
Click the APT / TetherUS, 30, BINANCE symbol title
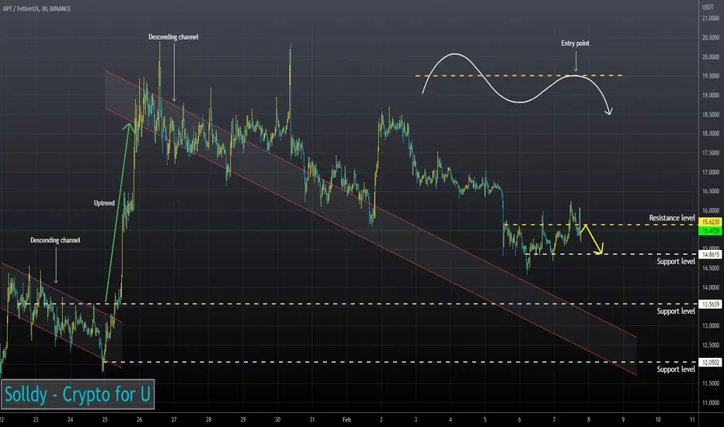pos(37,9)
